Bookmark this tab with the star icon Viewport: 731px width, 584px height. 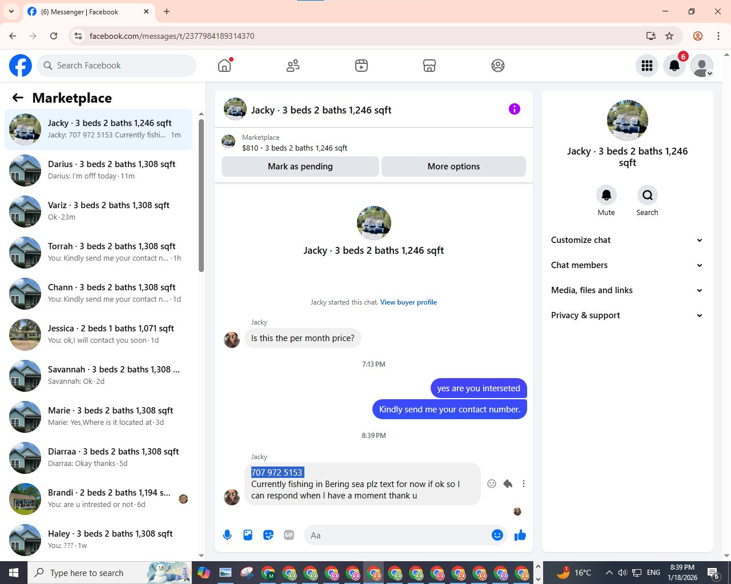coord(669,36)
